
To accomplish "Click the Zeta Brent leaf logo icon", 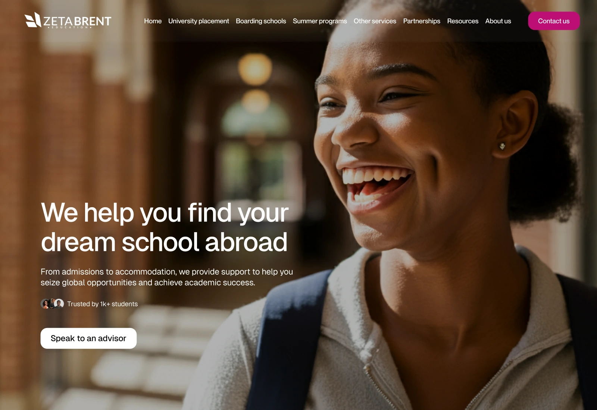I will click(x=32, y=20).
